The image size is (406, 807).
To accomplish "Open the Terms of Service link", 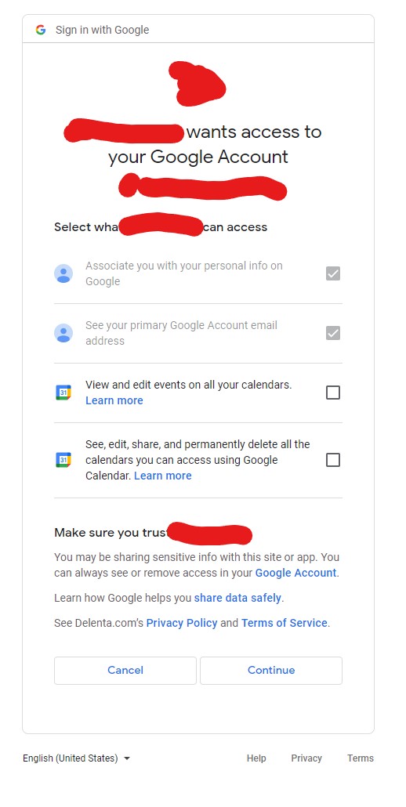I will point(284,623).
